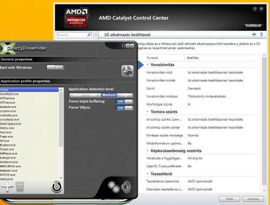Click the profile list scroll-up arrow

(61, 90)
